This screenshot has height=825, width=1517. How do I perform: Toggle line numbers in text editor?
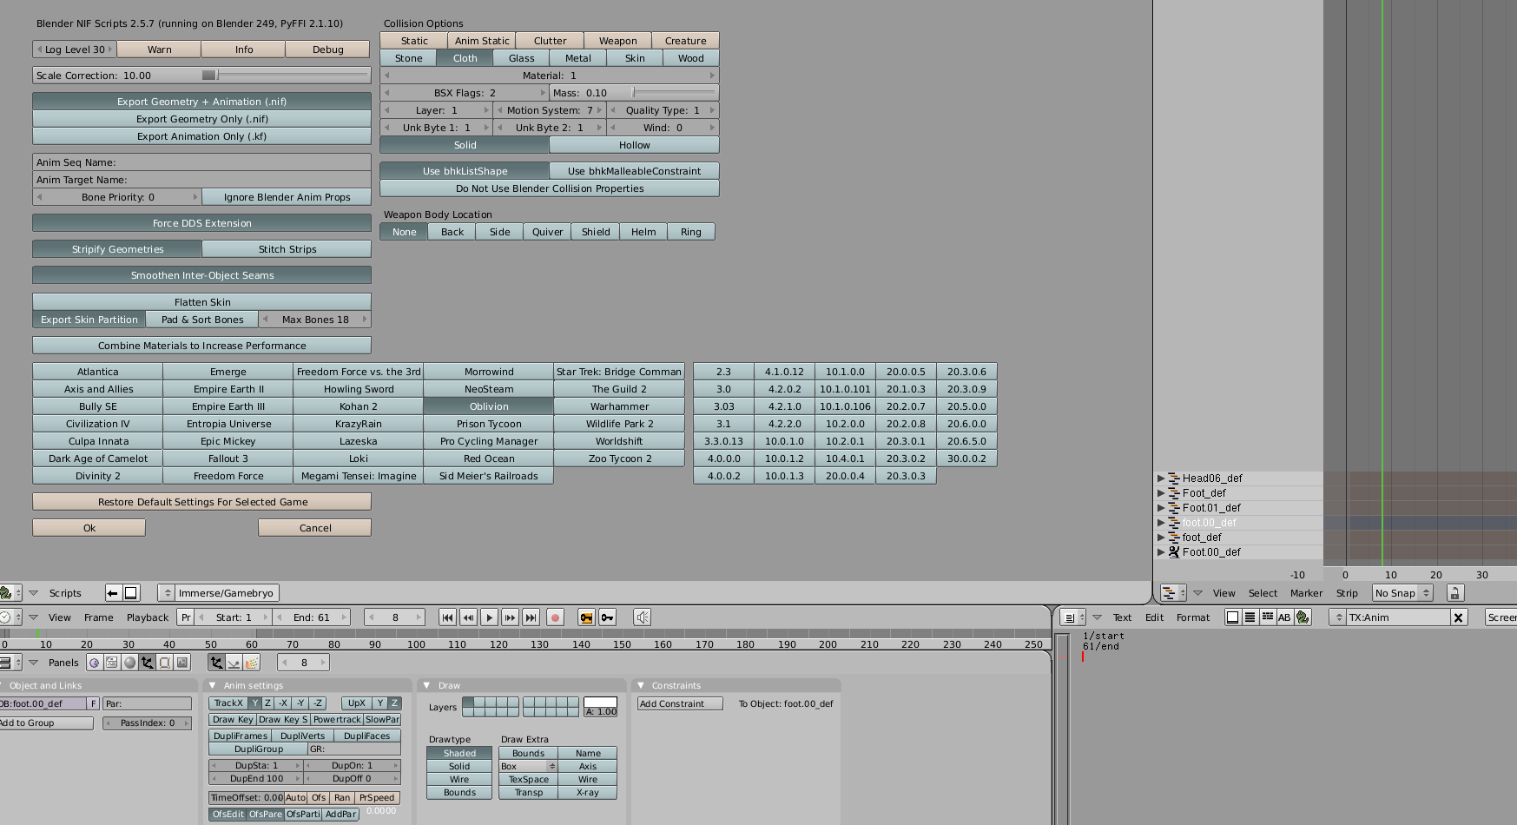(x=1250, y=617)
